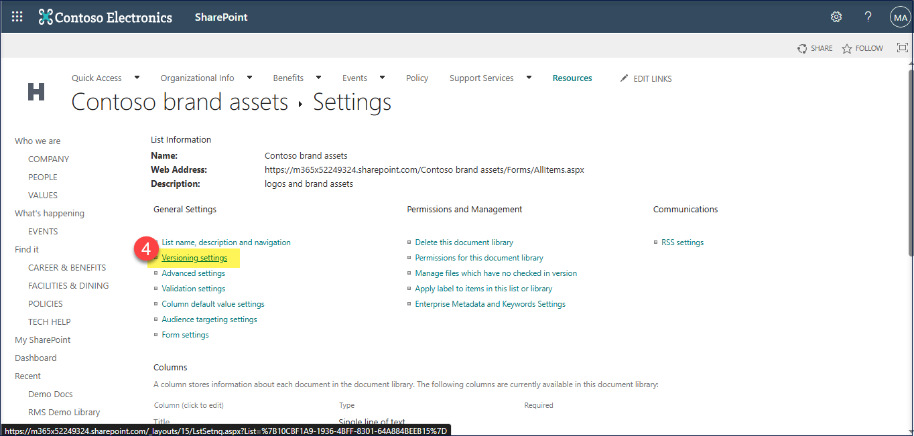Click EDIT LINKS pencil button
The image size is (914, 436).
click(646, 79)
